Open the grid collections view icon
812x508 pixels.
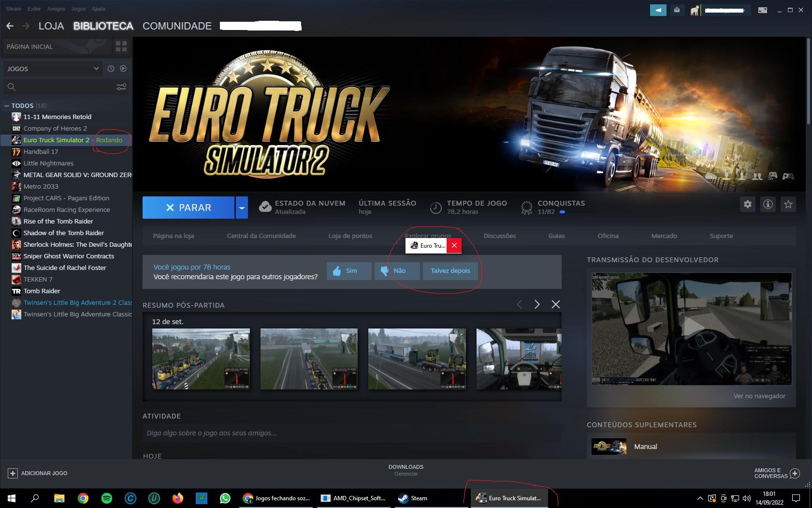click(x=121, y=46)
